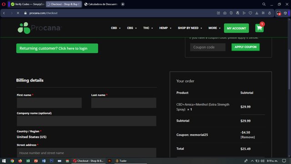The height and width of the screenshot is (164, 291).
Task: Click the browser back arrow
Action: click(4, 13)
